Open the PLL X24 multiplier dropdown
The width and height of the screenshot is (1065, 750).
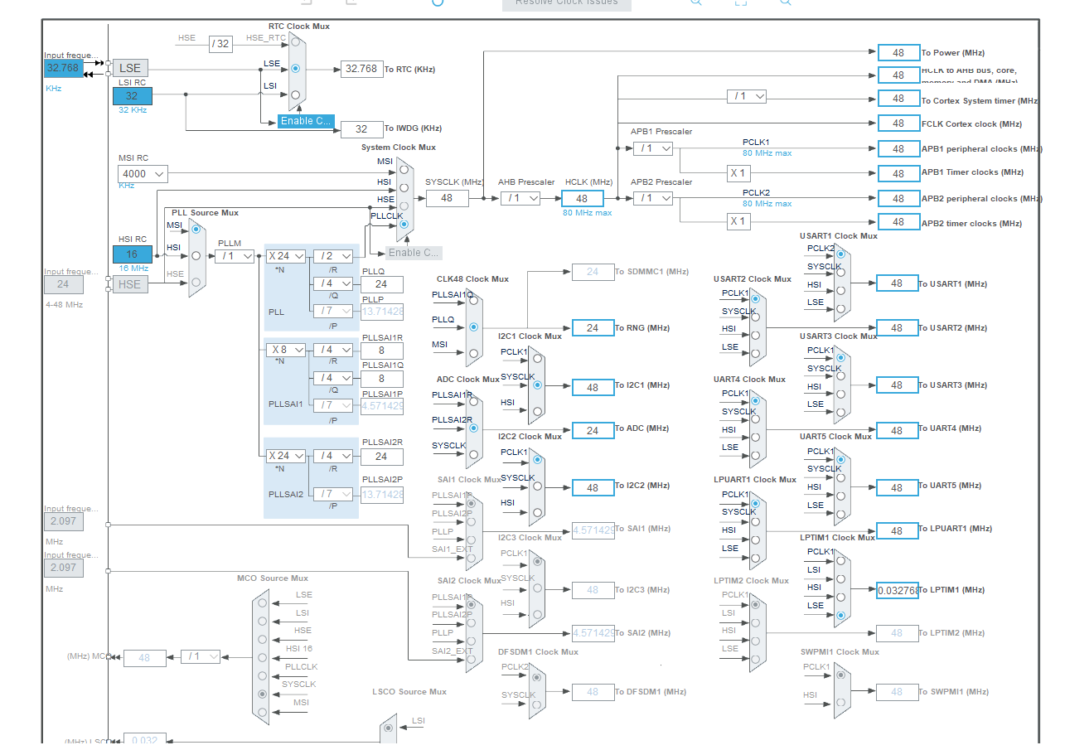coord(285,255)
